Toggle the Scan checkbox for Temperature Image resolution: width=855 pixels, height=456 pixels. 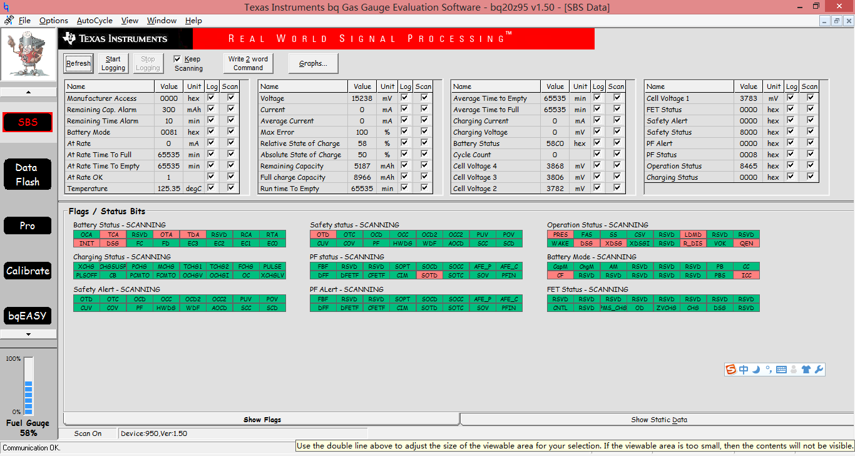tap(231, 188)
